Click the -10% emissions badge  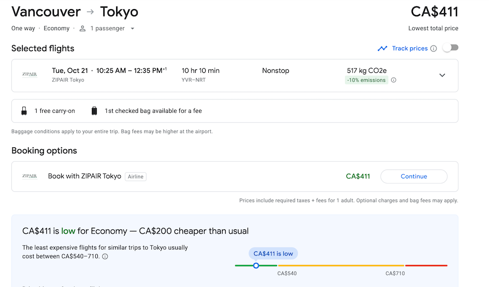tap(366, 80)
